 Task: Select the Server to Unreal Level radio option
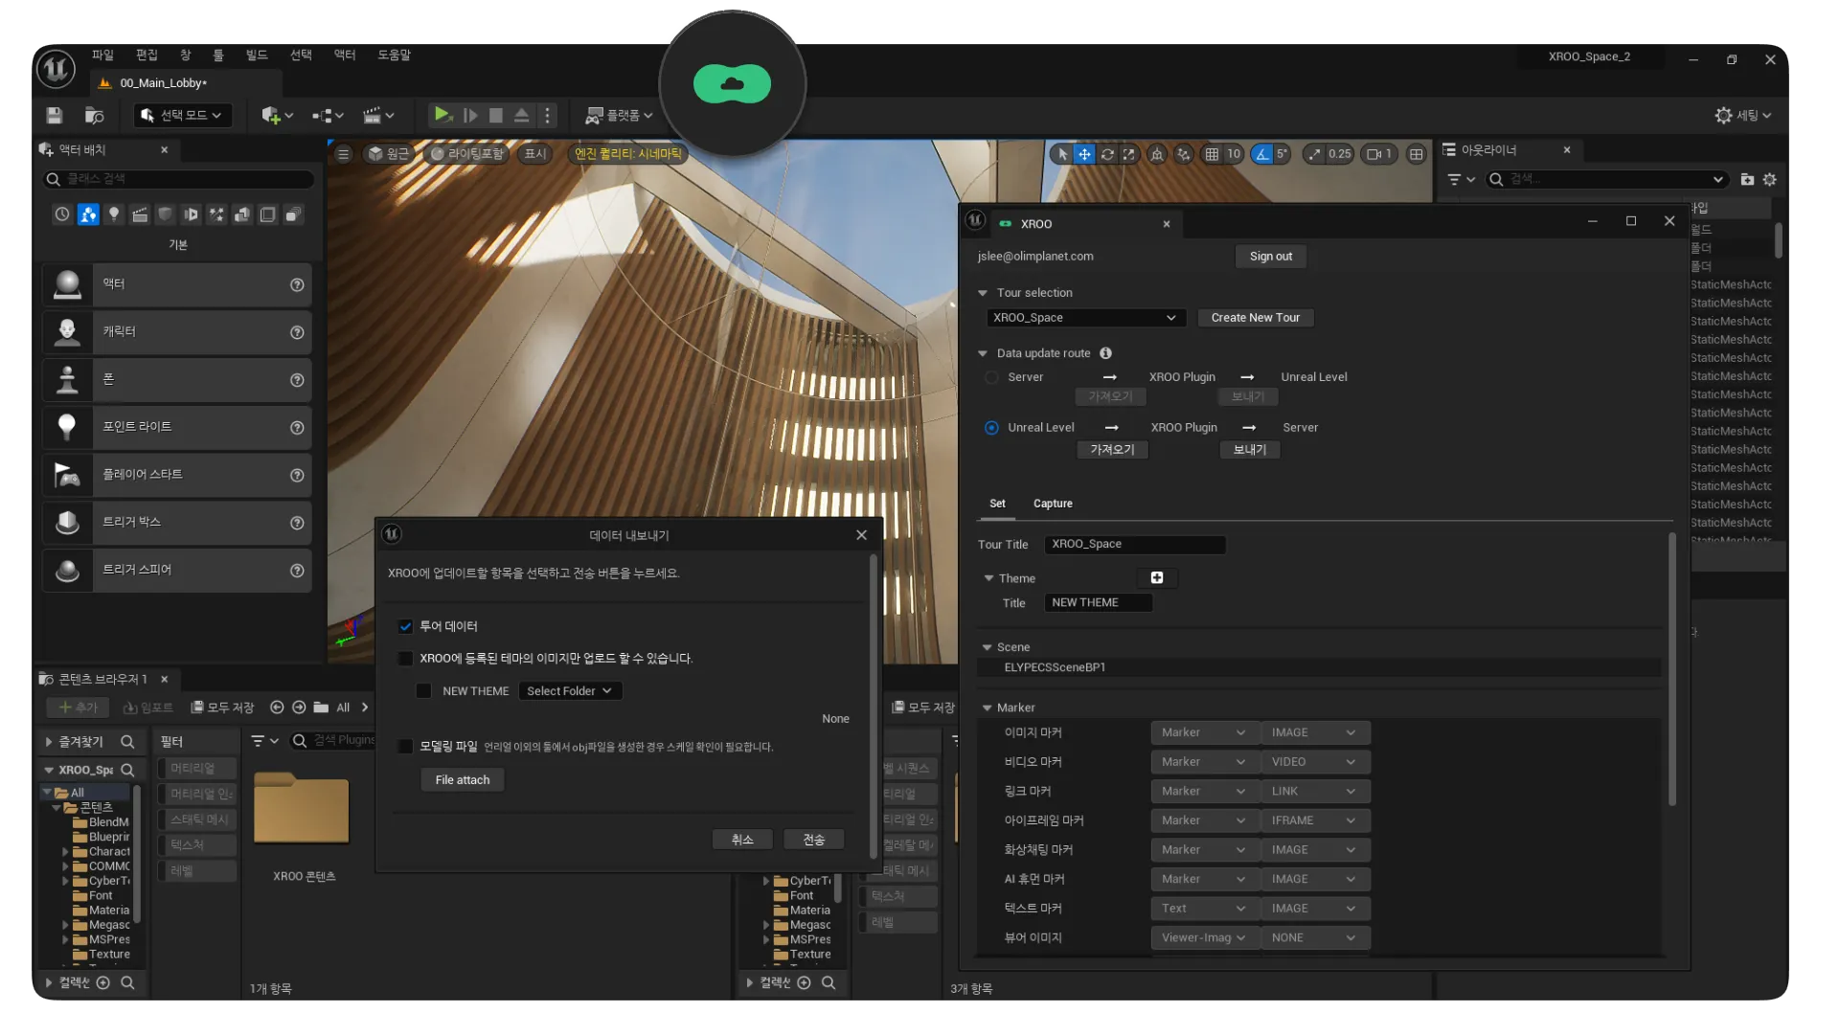[x=991, y=377]
